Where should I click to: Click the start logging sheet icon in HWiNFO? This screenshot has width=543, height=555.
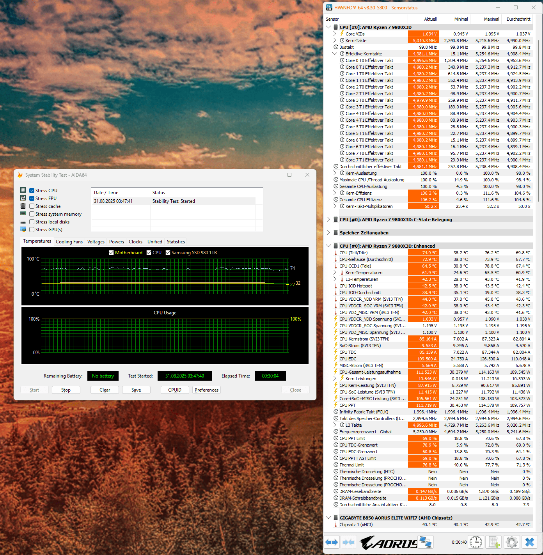pyautogui.click(x=494, y=542)
